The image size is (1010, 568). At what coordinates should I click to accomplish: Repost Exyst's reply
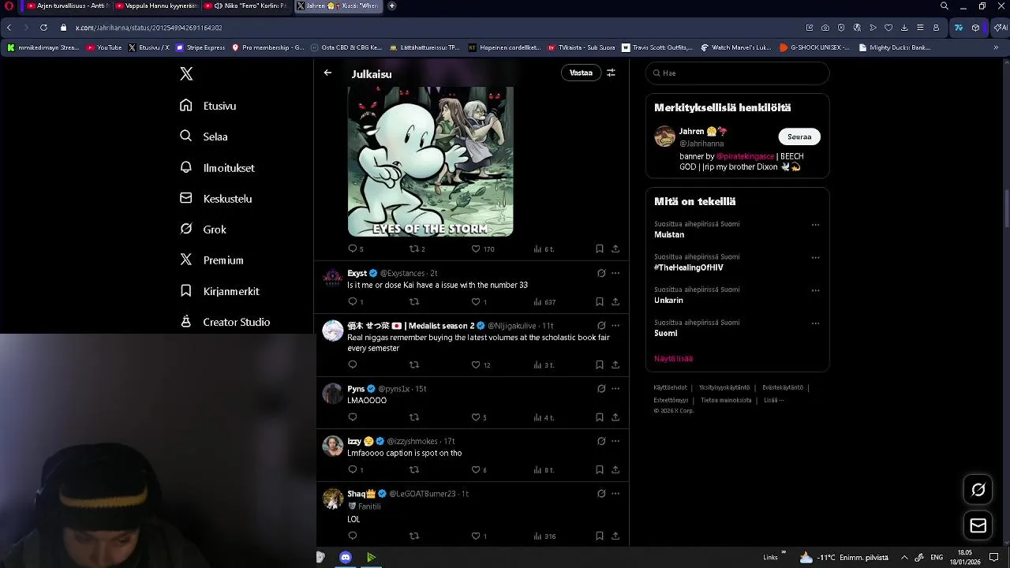[x=414, y=301]
